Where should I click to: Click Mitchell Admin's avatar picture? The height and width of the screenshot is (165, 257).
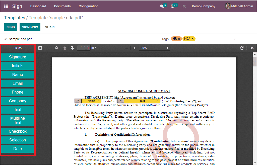(228, 6)
